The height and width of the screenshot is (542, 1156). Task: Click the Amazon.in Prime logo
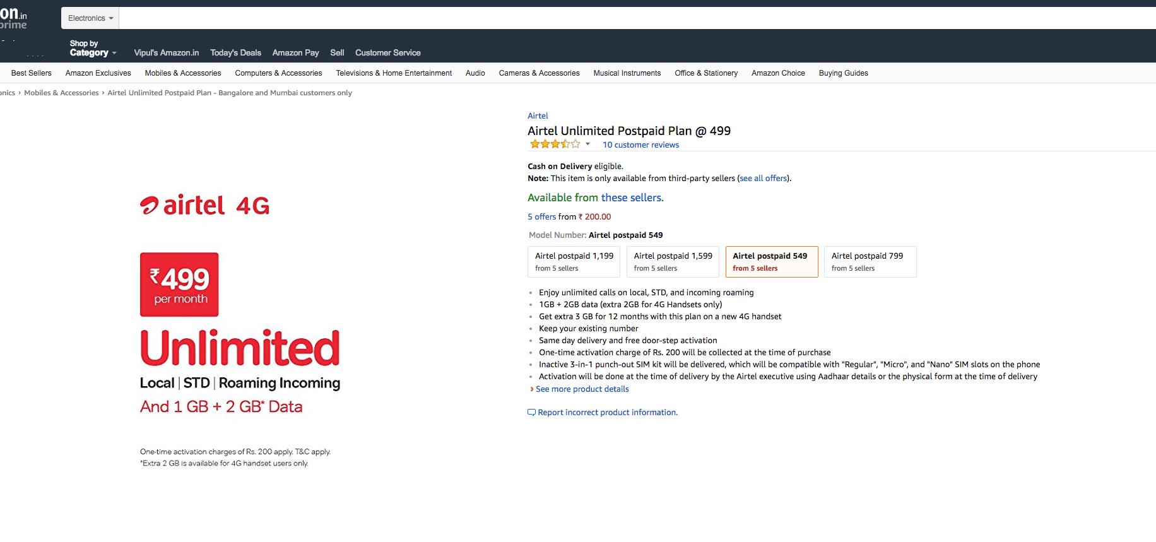click(13, 18)
